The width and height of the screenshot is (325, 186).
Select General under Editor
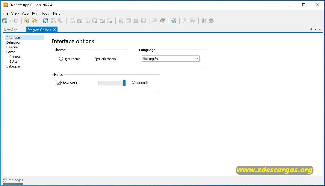[x=15, y=57]
